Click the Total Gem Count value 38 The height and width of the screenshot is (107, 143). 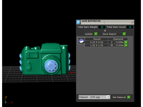tap(130, 27)
